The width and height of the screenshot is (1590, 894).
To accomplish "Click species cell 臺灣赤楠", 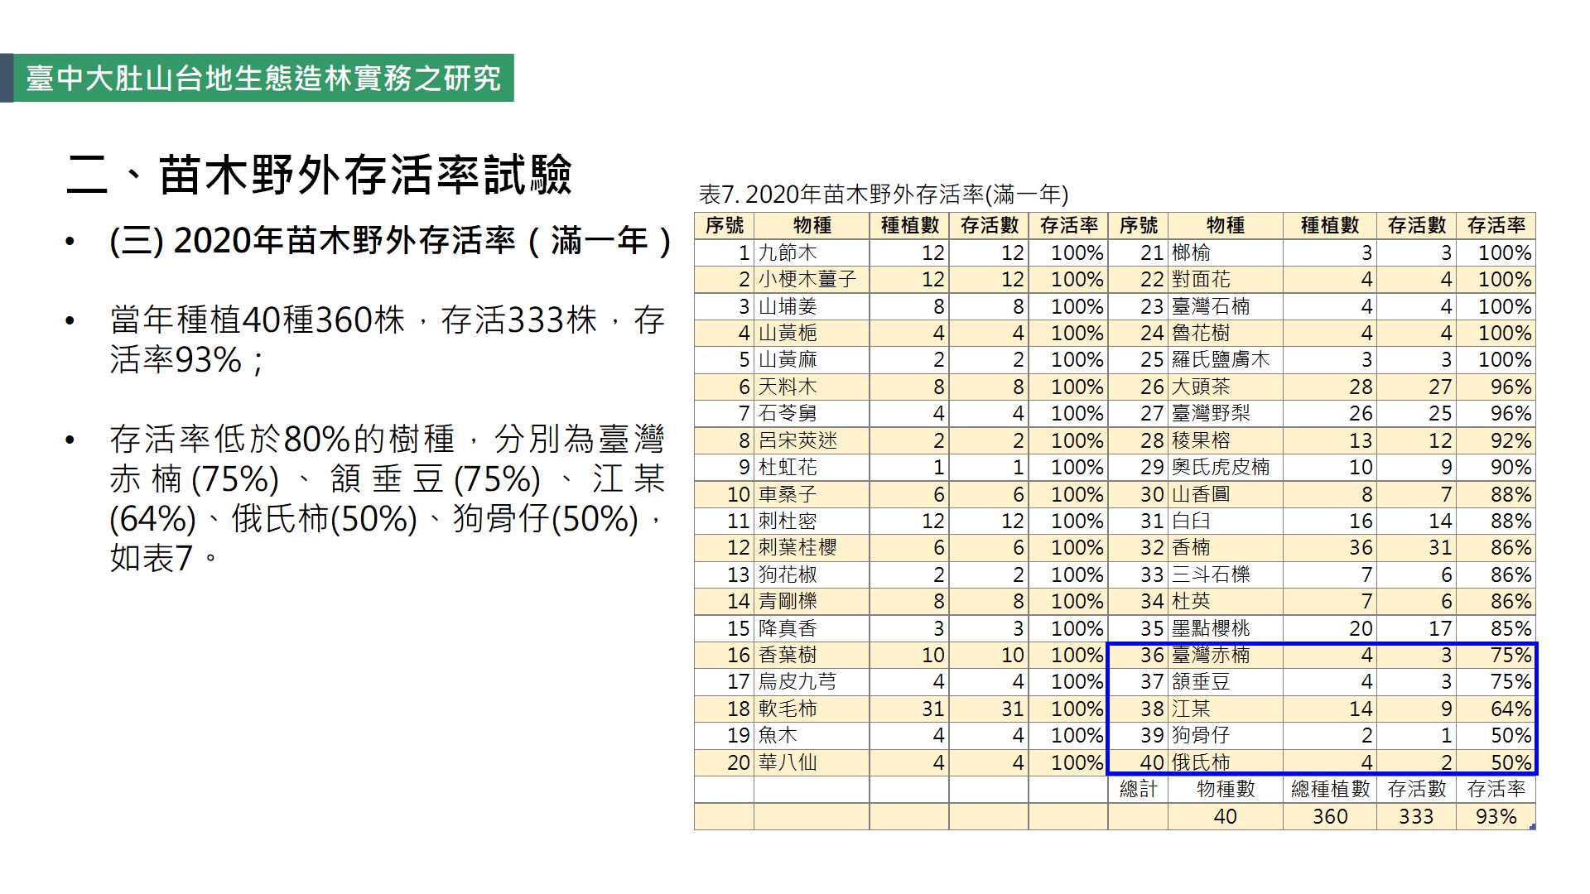I will [x=1226, y=655].
